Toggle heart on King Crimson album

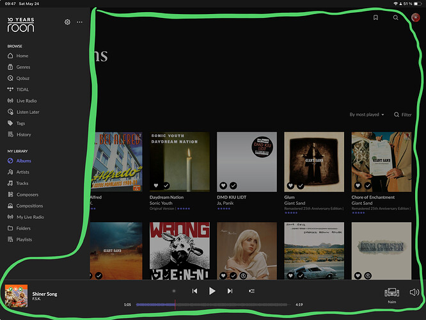[x=358, y=276]
